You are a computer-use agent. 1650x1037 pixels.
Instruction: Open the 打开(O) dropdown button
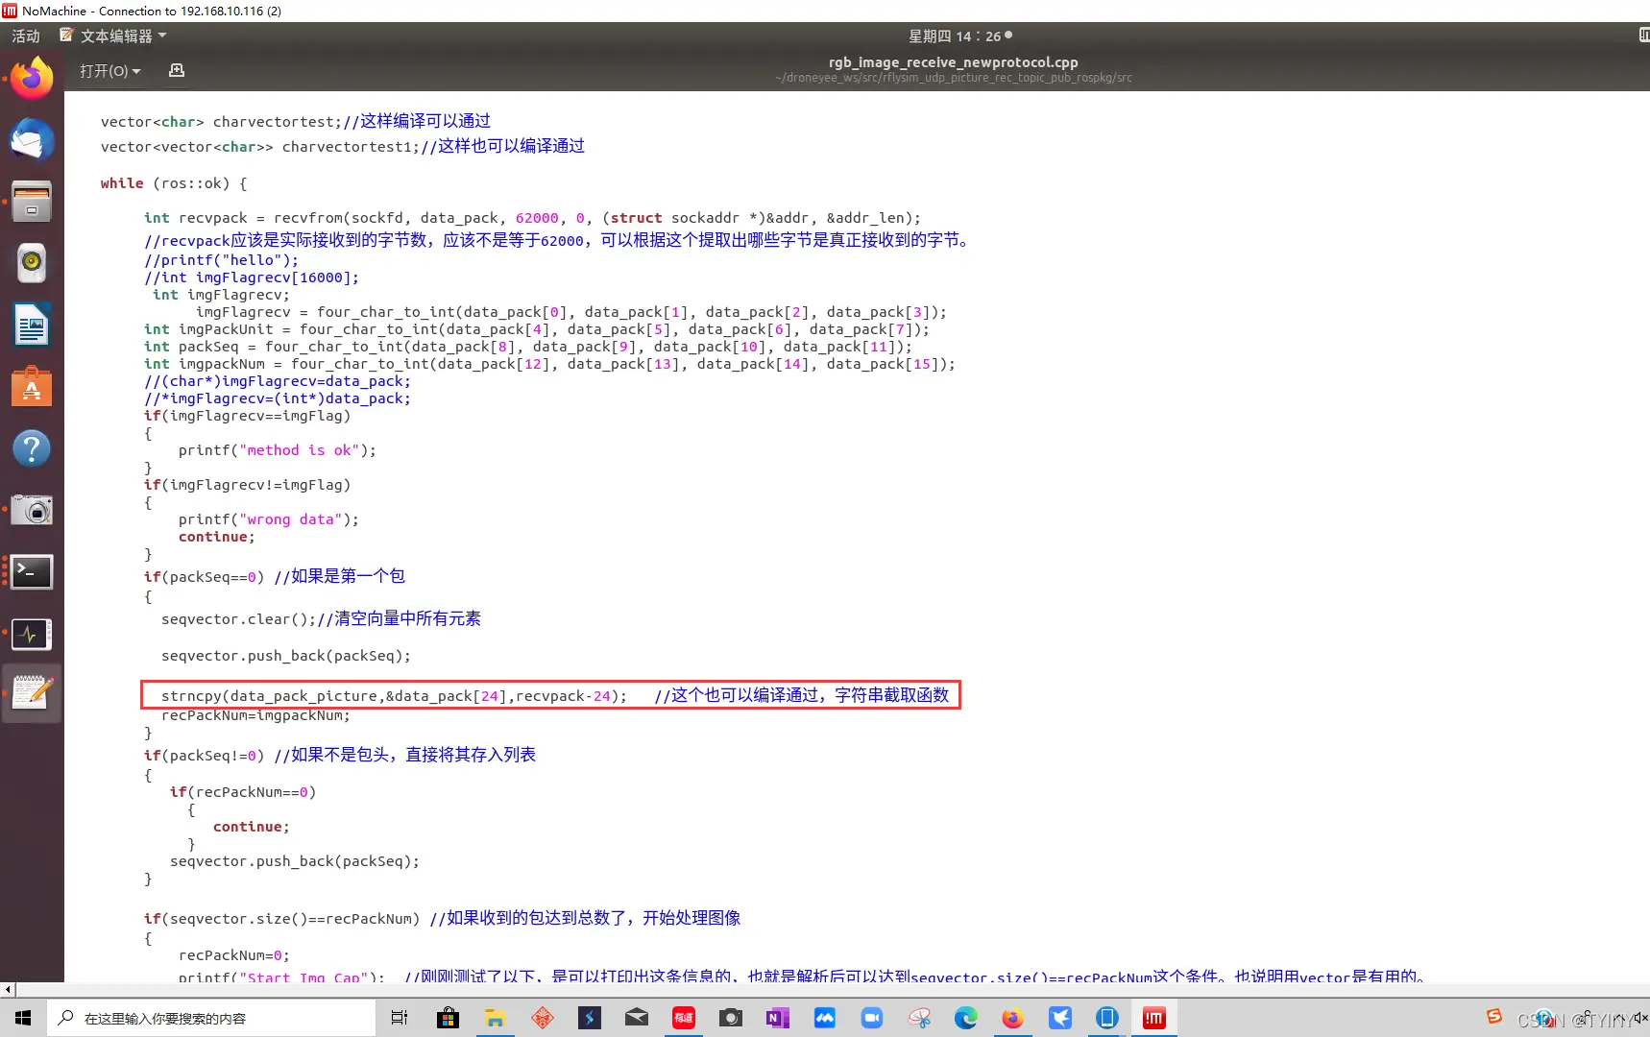pos(110,71)
